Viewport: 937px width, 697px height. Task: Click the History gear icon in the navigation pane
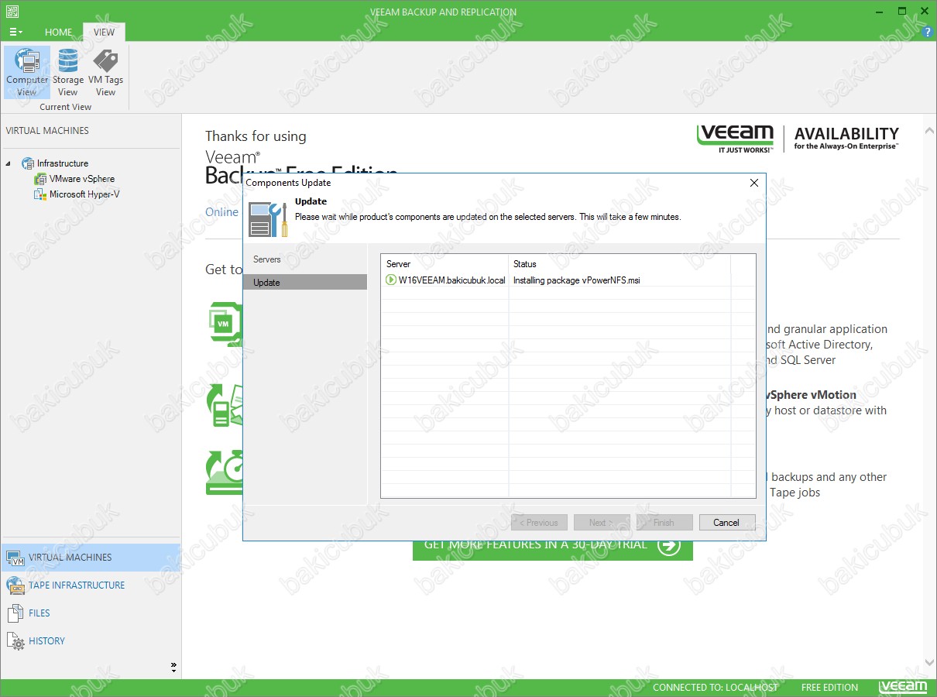(15, 641)
